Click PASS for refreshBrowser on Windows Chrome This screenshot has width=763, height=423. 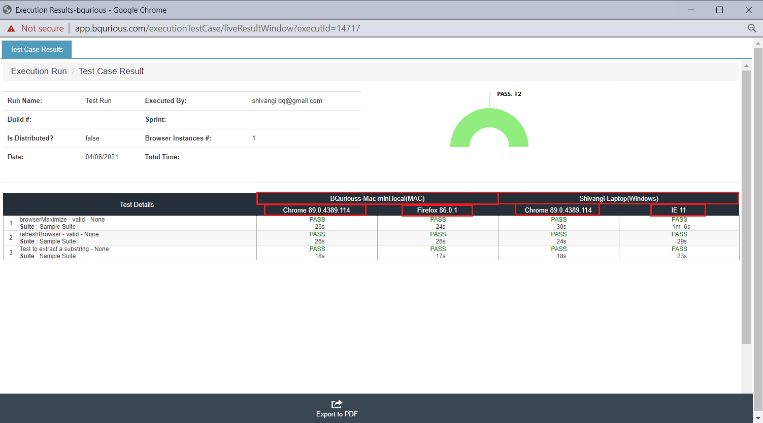(x=558, y=234)
